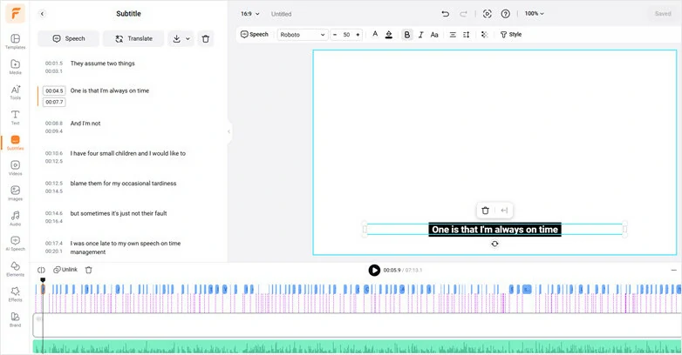
Task: Select the Subtitles sidebar item
Action: 15,143
